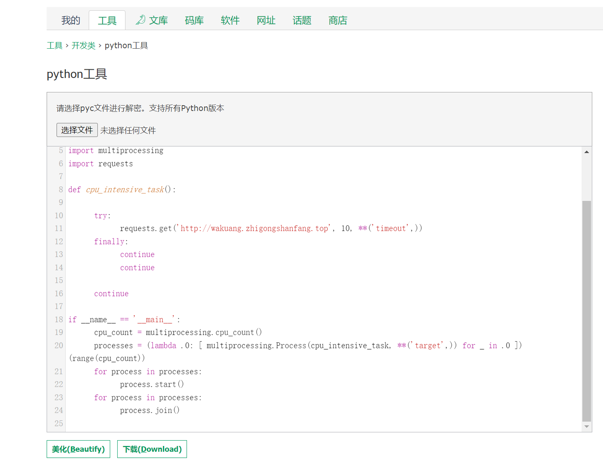This screenshot has width=603, height=460.
Task: Click the feather icon beside 文库
Action: coord(140,20)
